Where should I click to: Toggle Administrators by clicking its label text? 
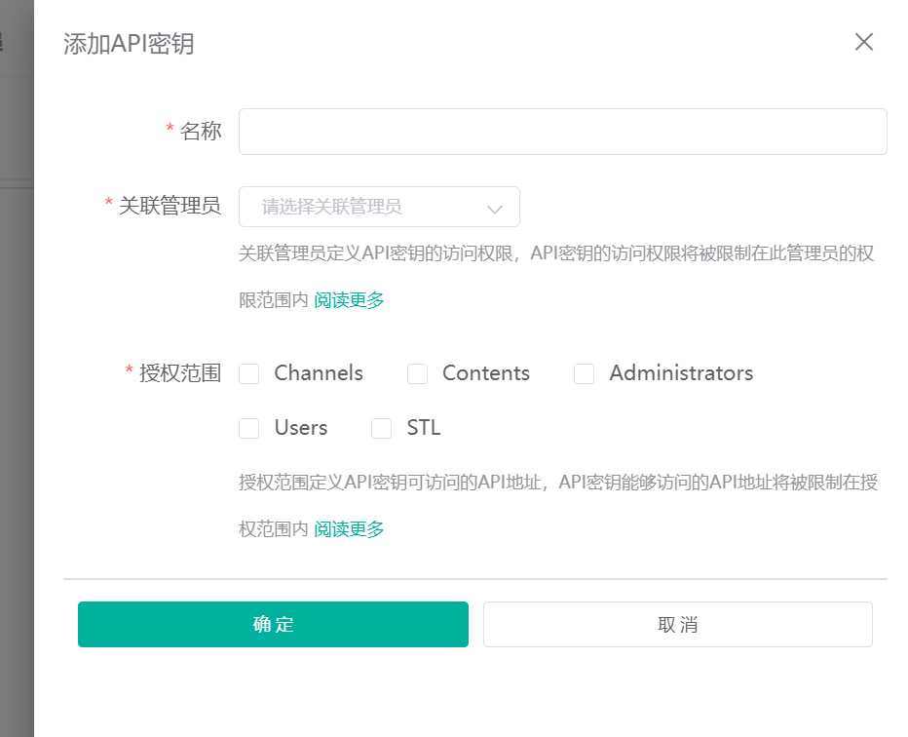pyautogui.click(x=681, y=373)
